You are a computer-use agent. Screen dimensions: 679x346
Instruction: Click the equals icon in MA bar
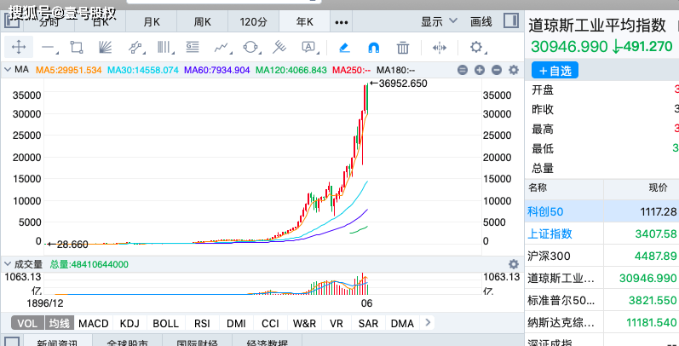coord(463,70)
